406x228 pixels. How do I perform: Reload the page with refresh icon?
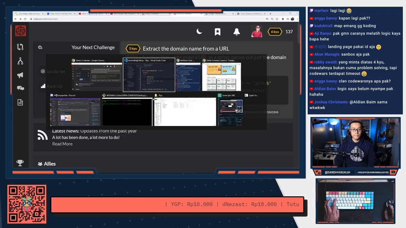click(x=25, y=19)
